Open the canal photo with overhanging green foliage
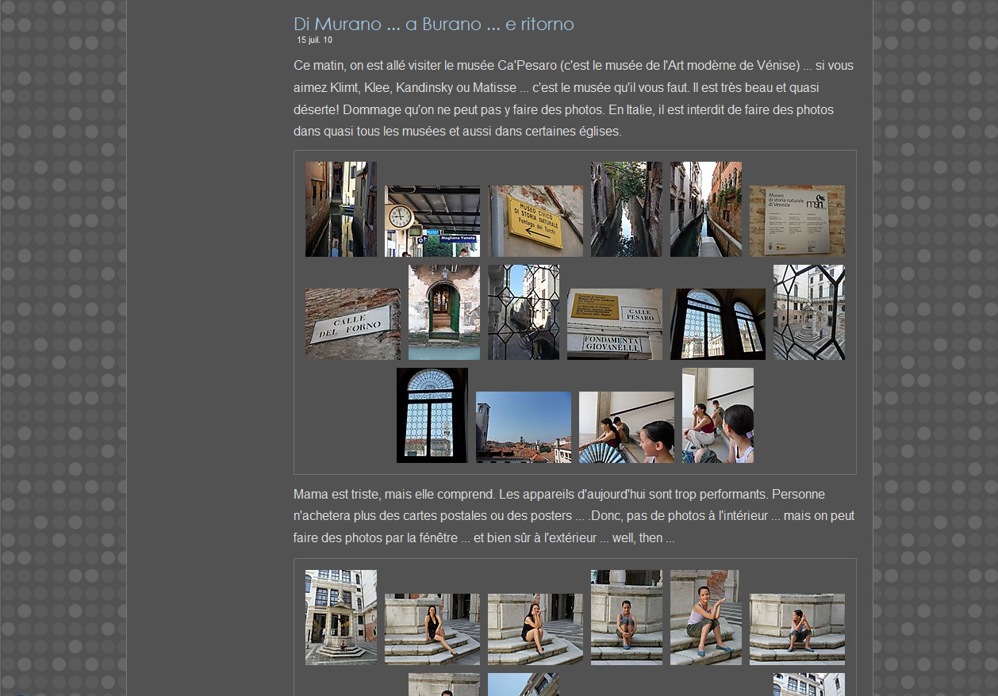This screenshot has height=696, width=998. [x=627, y=209]
